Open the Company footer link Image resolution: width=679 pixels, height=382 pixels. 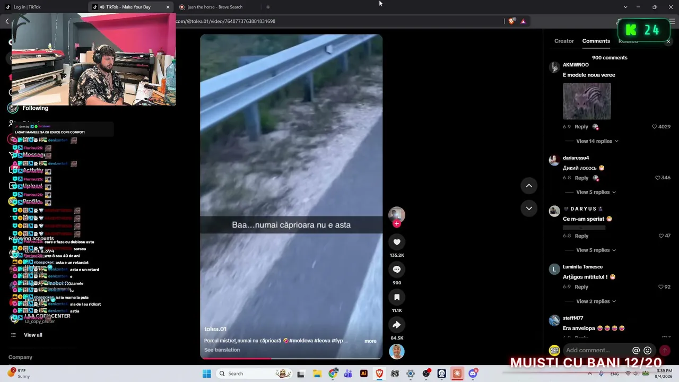20,358
